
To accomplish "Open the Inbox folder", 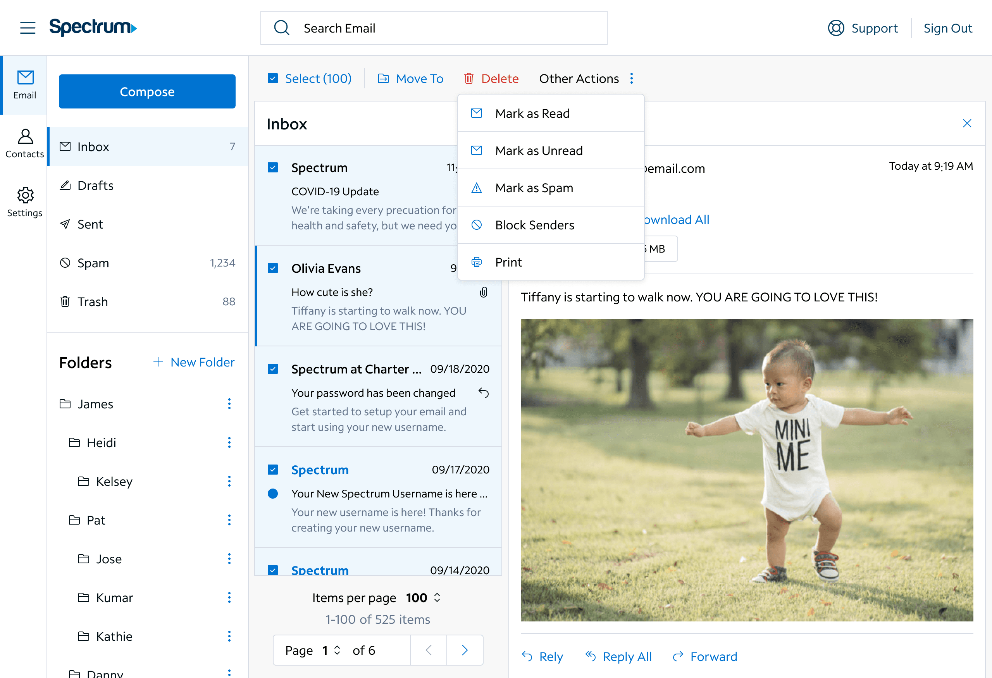I will point(148,146).
